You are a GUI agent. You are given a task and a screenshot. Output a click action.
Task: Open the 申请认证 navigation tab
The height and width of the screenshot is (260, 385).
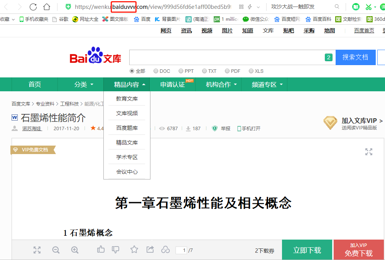coord(172,84)
